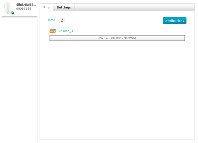
Task: Open the File tab
Action: click(x=46, y=7)
